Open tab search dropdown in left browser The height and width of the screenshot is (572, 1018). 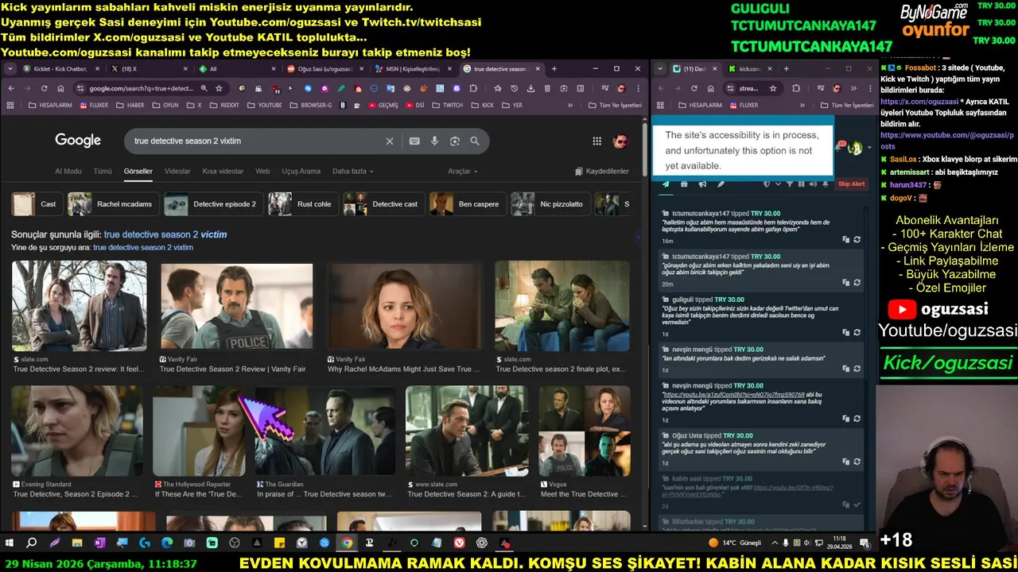point(10,69)
